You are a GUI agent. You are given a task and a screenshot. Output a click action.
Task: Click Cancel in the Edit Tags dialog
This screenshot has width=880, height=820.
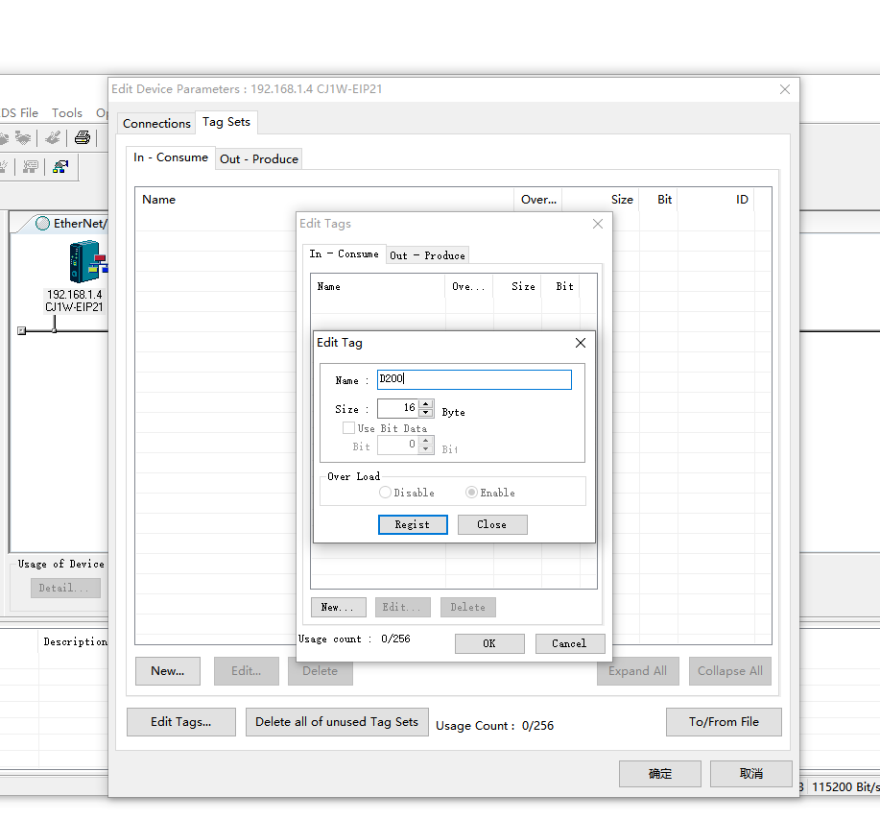[x=570, y=643]
